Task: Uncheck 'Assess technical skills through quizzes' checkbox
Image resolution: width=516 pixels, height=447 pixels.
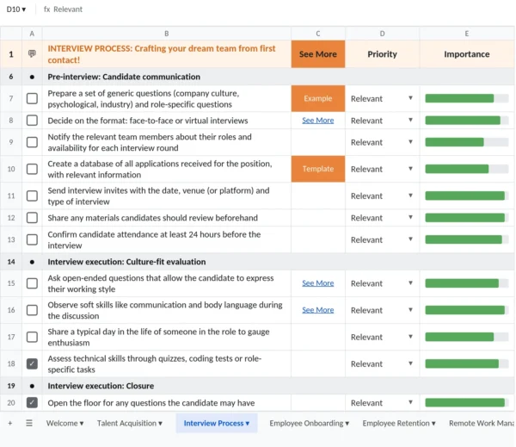Action: pyautogui.click(x=32, y=364)
